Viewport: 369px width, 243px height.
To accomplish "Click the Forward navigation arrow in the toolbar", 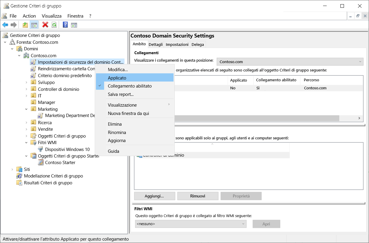I will [13, 25].
